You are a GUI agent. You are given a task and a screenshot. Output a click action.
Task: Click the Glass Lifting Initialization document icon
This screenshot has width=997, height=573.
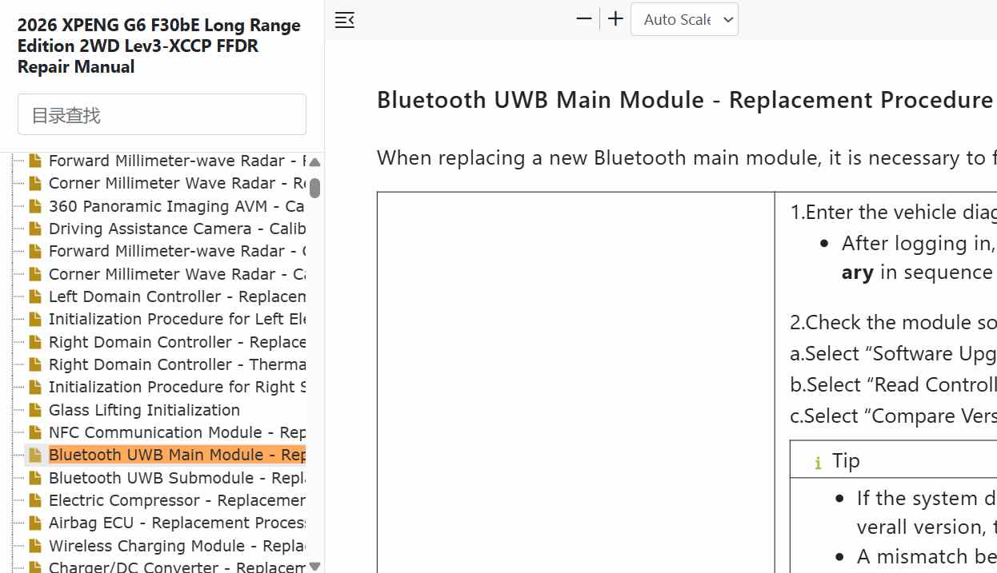[34, 410]
